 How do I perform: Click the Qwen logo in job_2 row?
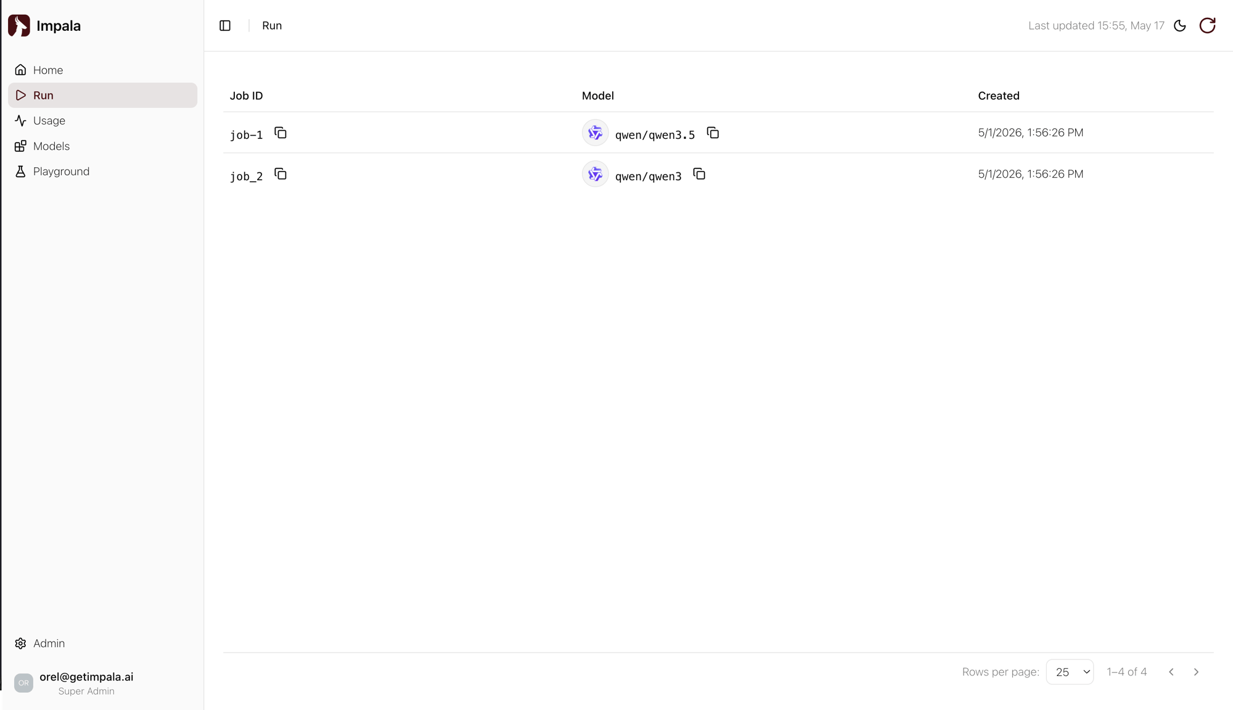(x=595, y=174)
